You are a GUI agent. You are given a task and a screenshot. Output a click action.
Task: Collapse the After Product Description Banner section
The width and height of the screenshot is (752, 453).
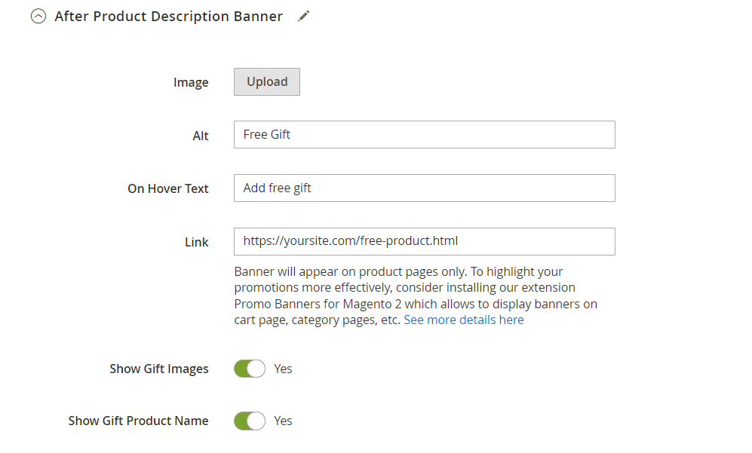38,17
